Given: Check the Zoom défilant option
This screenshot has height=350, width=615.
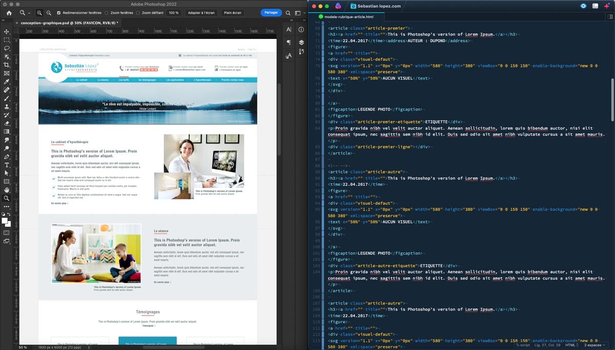Looking at the screenshot, I should coord(138,13).
